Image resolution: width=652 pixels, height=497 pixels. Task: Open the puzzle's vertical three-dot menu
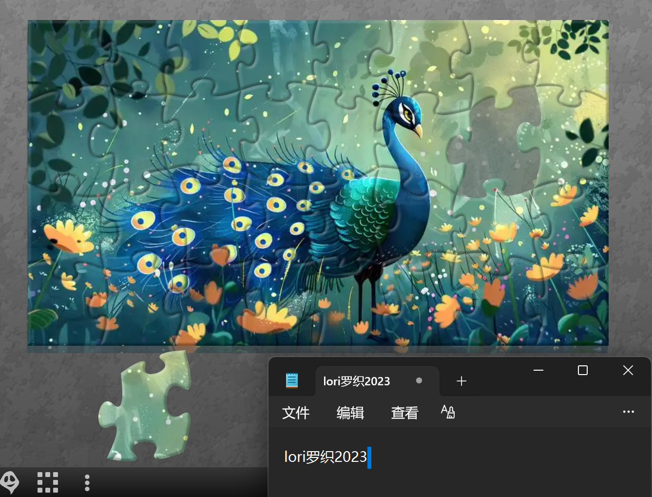[x=87, y=482]
